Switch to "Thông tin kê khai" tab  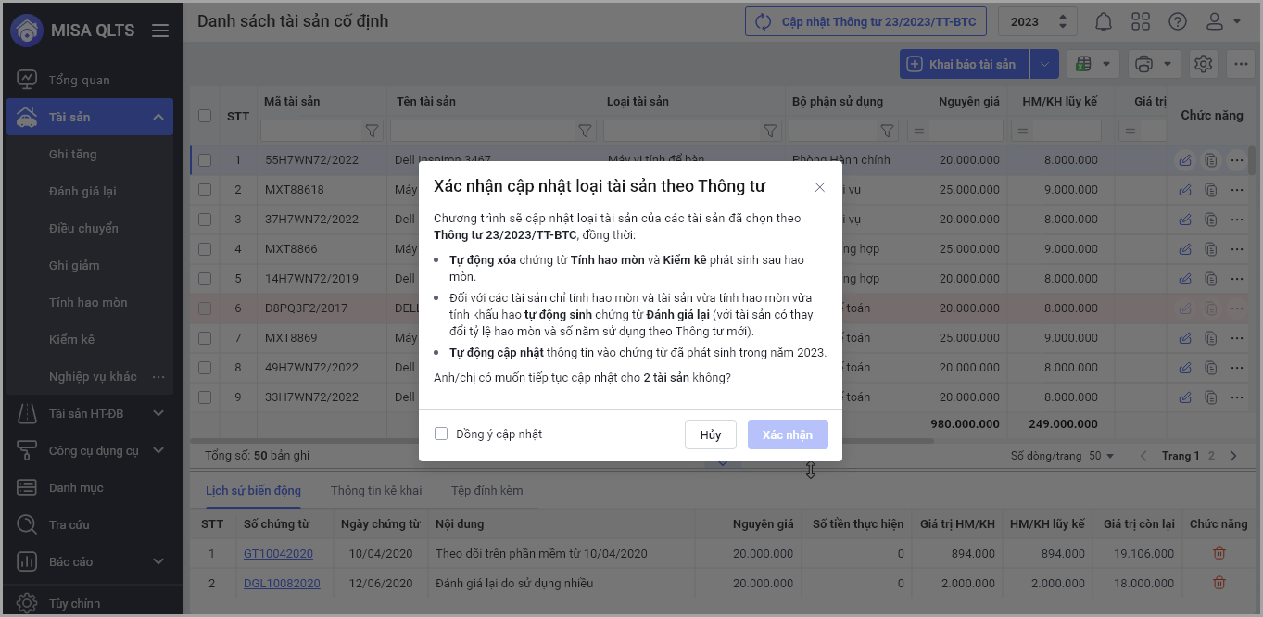click(x=376, y=490)
